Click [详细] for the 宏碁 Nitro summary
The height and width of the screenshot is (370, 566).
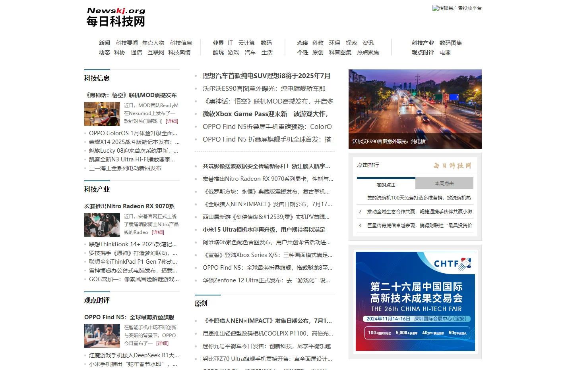(x=158, y=232)
